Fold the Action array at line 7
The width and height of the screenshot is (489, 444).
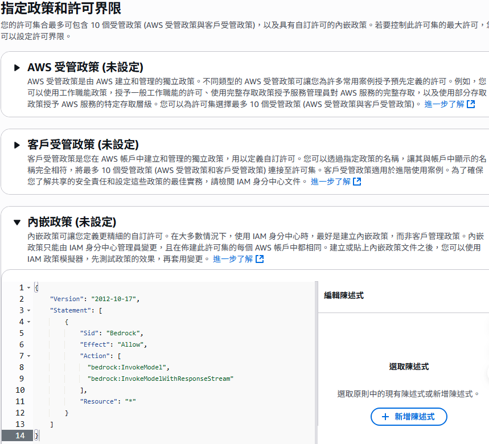(28, 356)
